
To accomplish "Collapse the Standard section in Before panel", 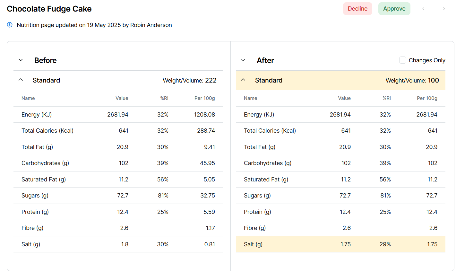I will [21, 80].
